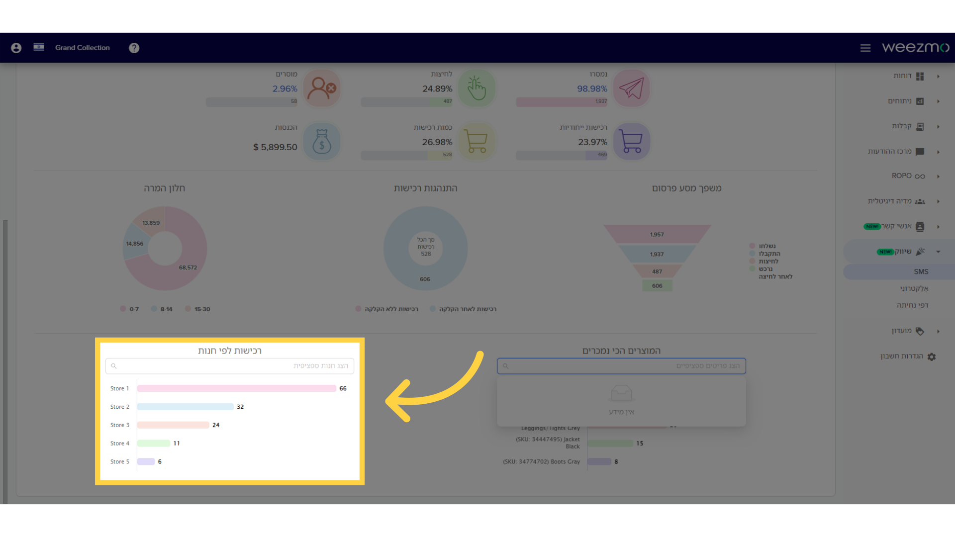Click the account settings gear icon

[932, 357]
